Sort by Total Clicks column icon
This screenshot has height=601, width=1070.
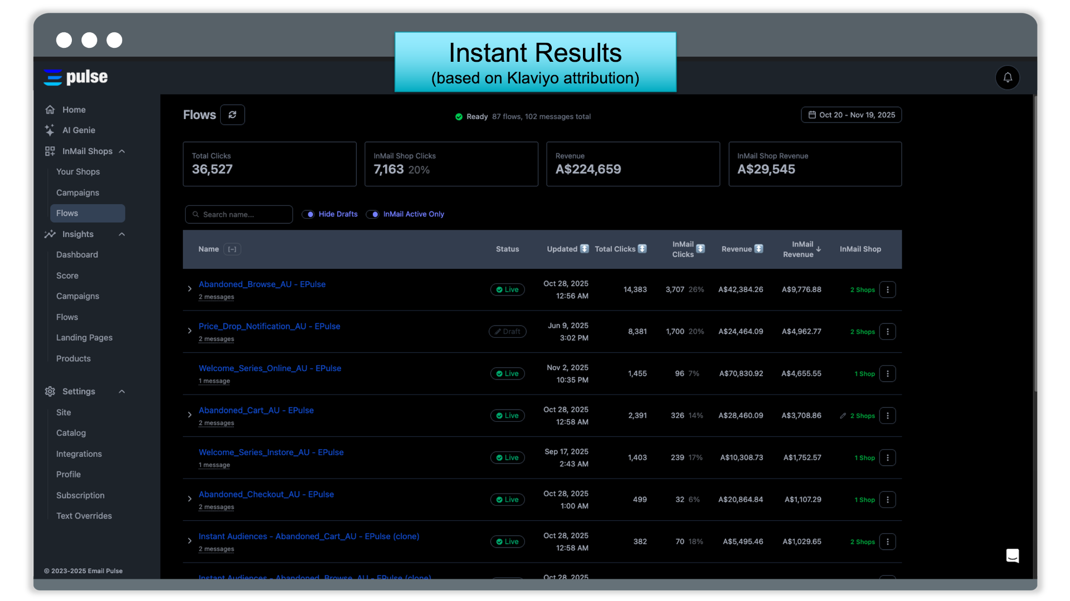[643, 249]
